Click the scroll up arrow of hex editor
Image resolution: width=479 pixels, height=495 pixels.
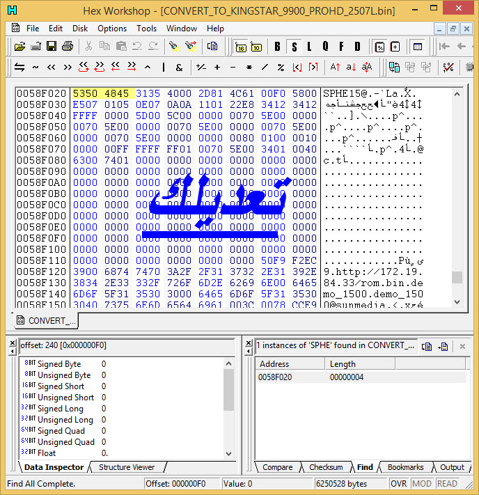coord(457,94)
